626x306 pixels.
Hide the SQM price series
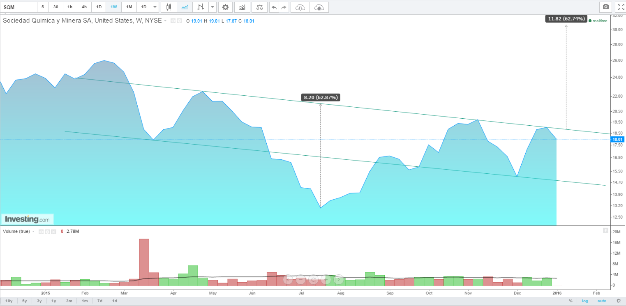tap(173, 21)
